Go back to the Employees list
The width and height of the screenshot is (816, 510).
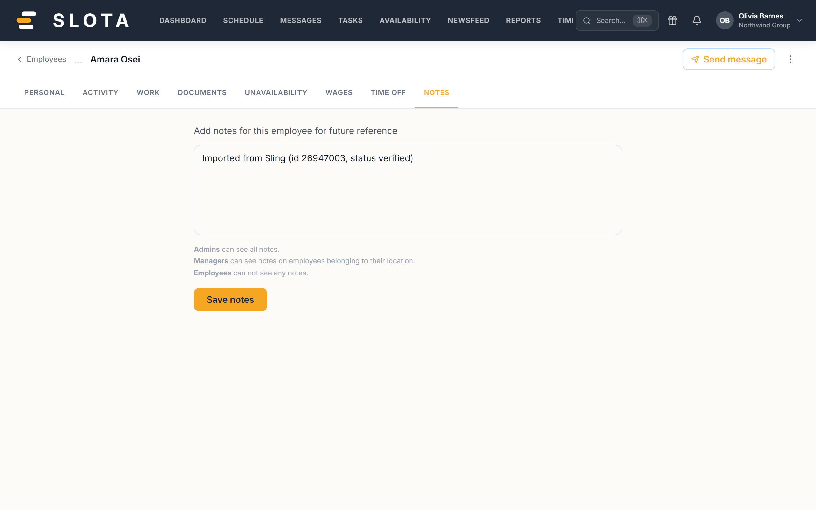pos(46,59)
